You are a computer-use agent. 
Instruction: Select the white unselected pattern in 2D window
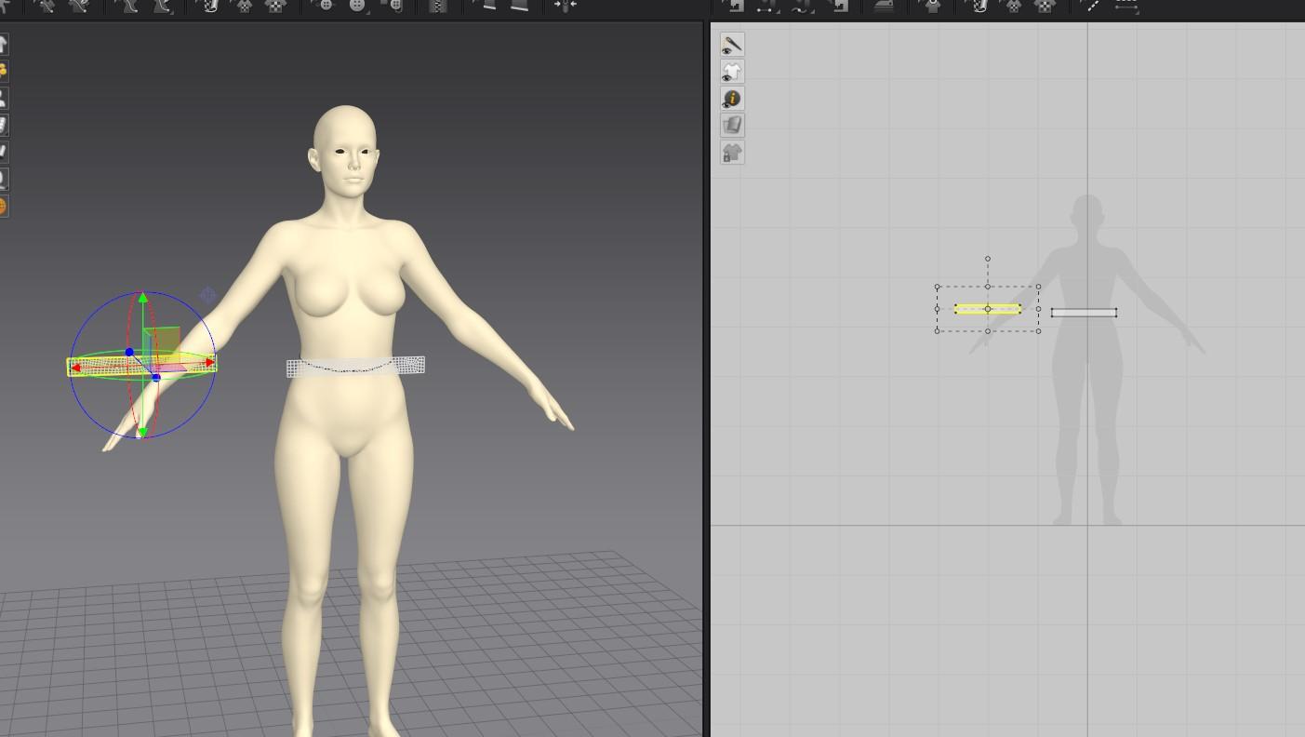[x=1084, y=313]
